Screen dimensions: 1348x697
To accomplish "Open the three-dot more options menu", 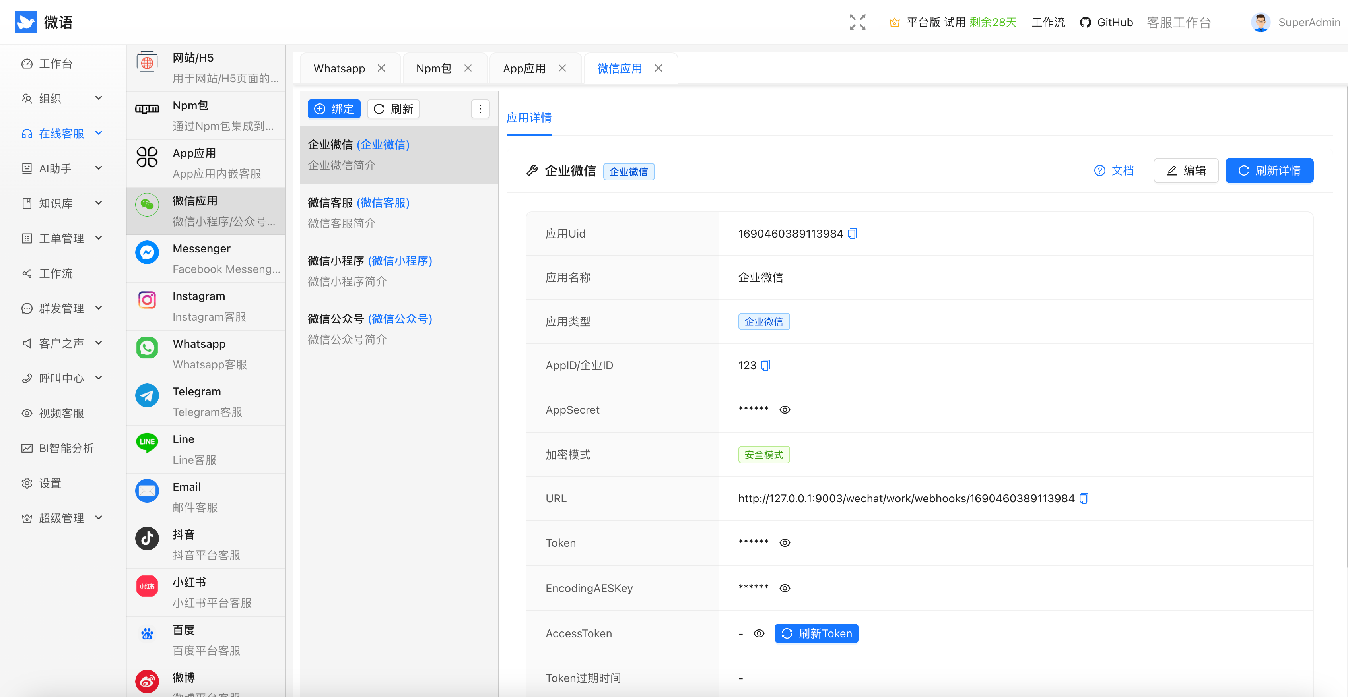I will point(480,109).
